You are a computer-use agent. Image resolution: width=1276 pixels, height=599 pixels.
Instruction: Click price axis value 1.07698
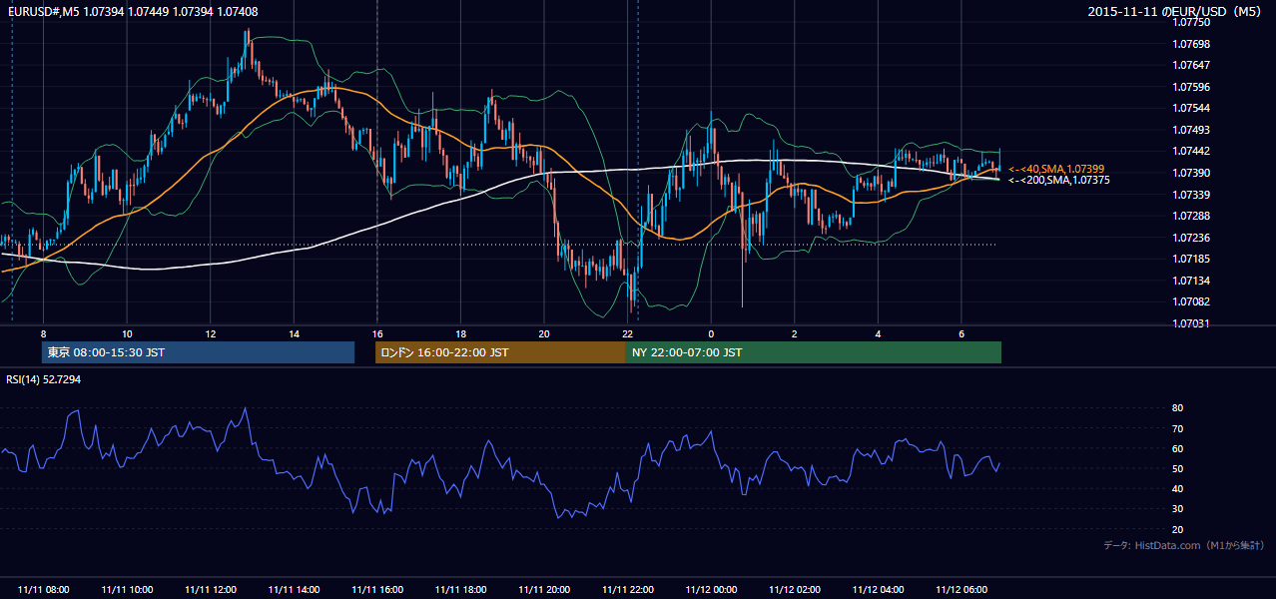tap(1193, 44)
